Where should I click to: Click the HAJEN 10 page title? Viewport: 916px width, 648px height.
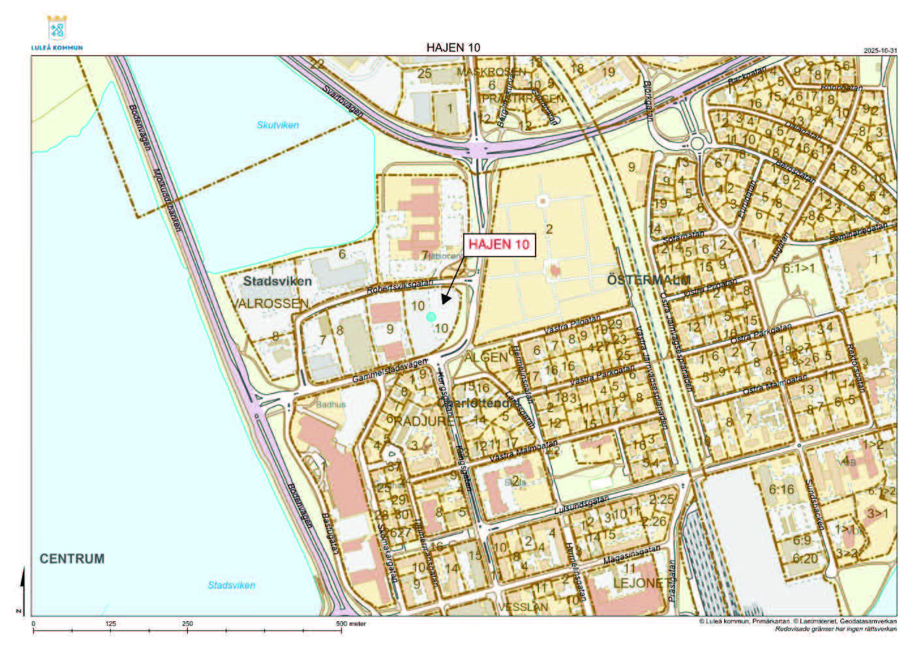(453, 48)
